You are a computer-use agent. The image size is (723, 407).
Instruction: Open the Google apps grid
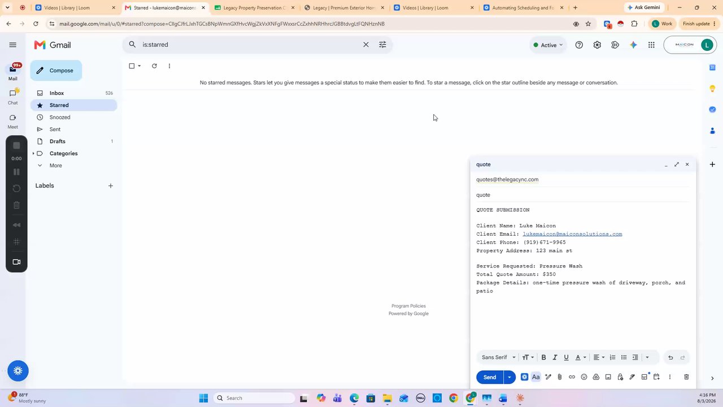pos(651,45)
